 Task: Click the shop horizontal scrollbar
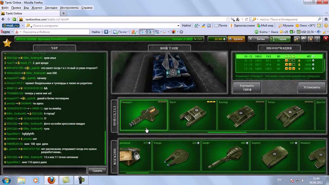137,173
